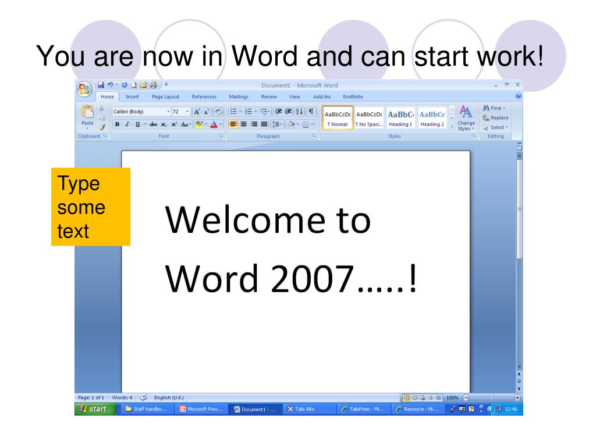Open the View tab
The image size is (596, 447).
pyautogui.click(x=295, y=97)
